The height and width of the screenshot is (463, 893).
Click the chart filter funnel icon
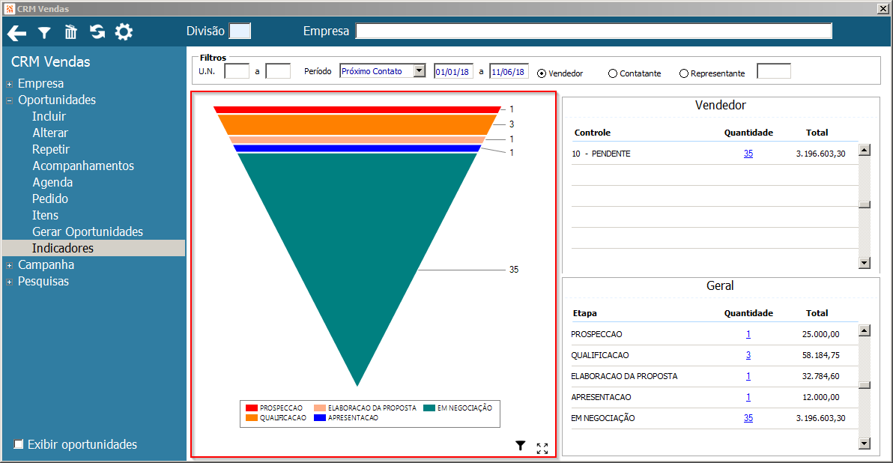pyautogui.click(x=521, y=445)
